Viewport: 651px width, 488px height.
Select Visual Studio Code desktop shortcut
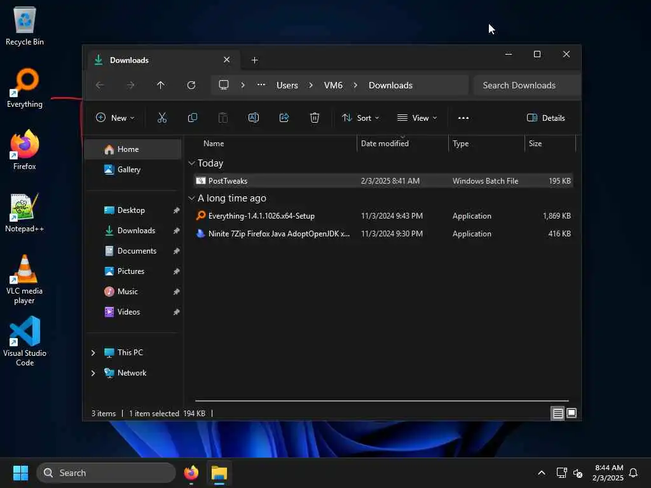[25, 341]
